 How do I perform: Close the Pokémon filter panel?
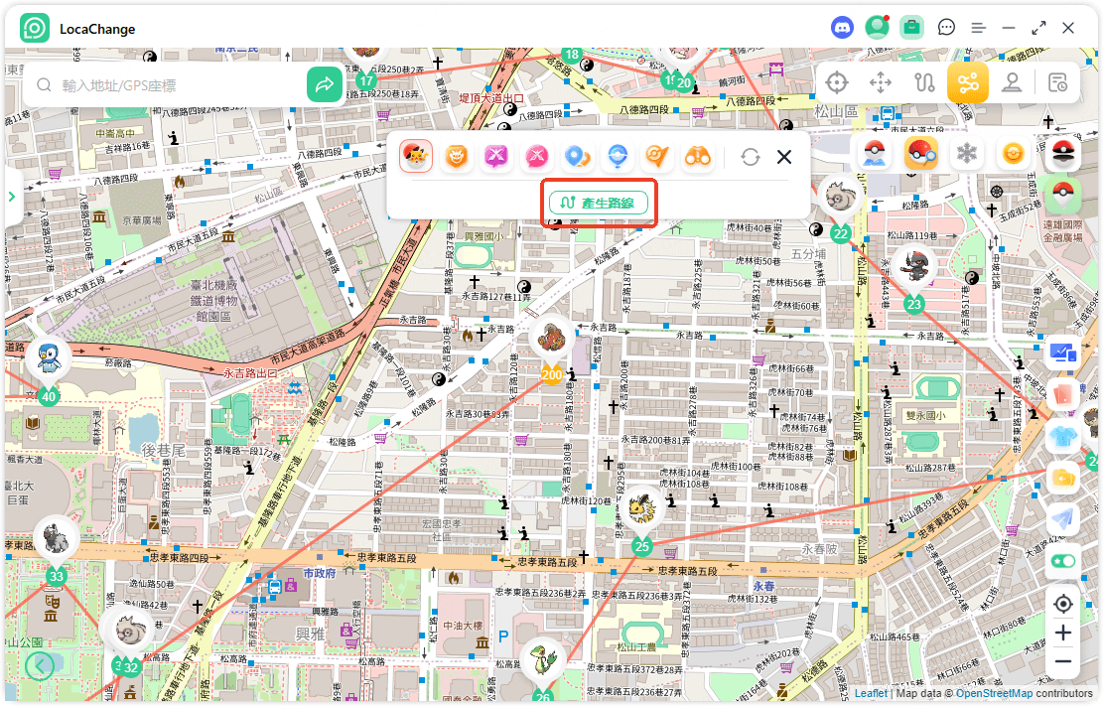(784, 156)
